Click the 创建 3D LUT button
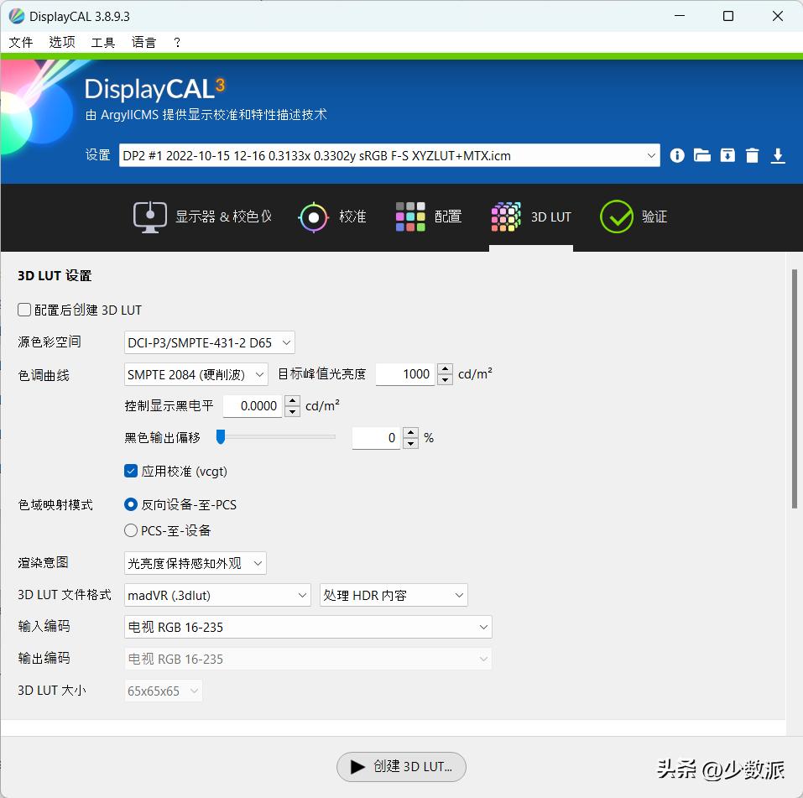The width and height of the screenshot is (803, 798). point(401,766)
